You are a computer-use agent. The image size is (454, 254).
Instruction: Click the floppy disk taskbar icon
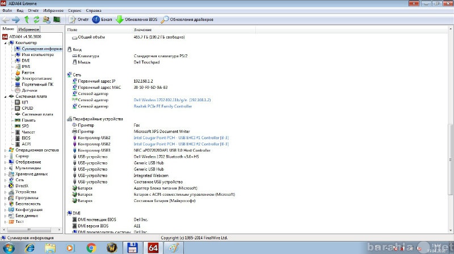coord(132,248)
